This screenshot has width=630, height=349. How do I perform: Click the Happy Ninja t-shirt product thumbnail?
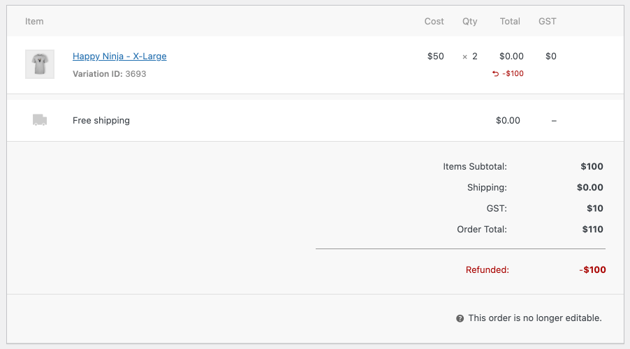coord(40,64)
